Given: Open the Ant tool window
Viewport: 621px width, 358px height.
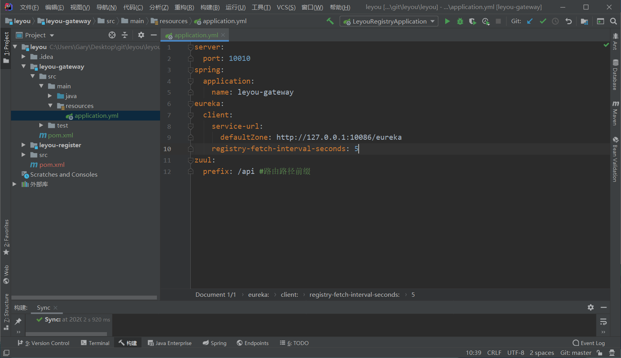Looking at the screenshot, I should tap(615, 42).
